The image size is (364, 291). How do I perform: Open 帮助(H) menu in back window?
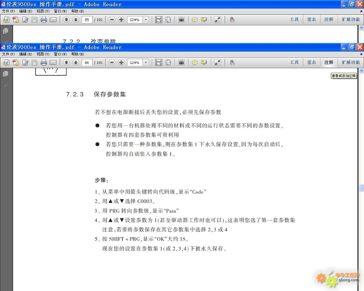click(x=78, y=11)
